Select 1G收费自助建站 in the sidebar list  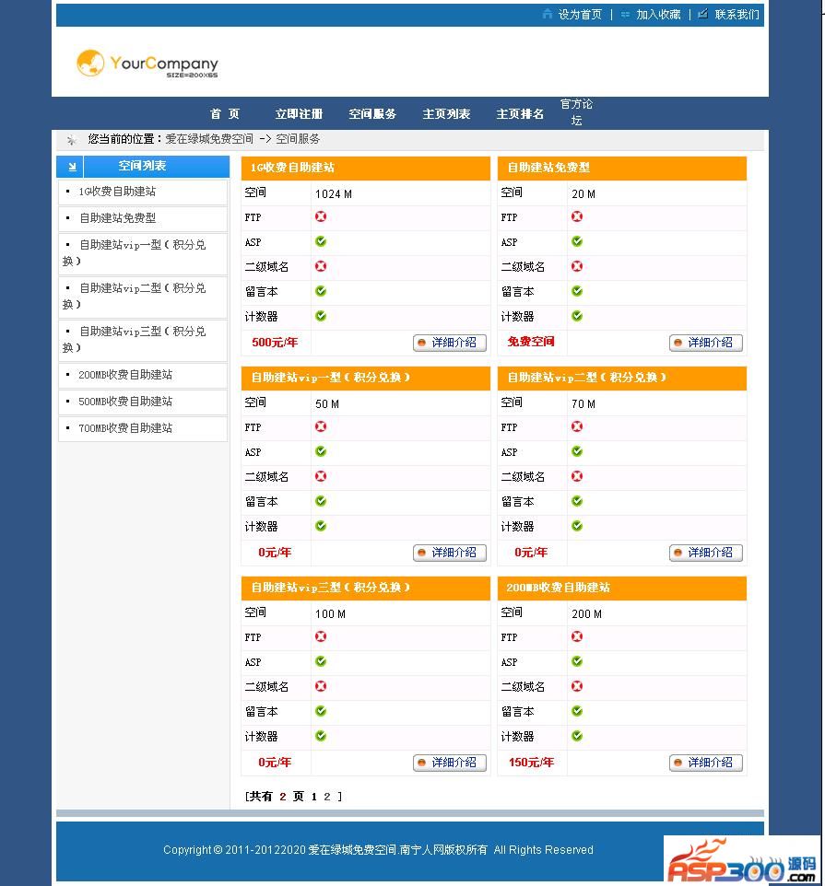coord(117,192)
